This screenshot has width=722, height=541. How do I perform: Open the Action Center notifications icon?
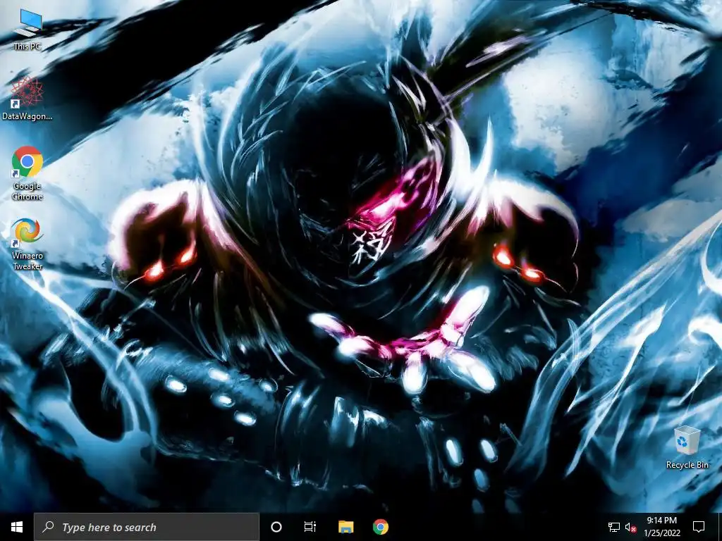(x=699, y=527)
